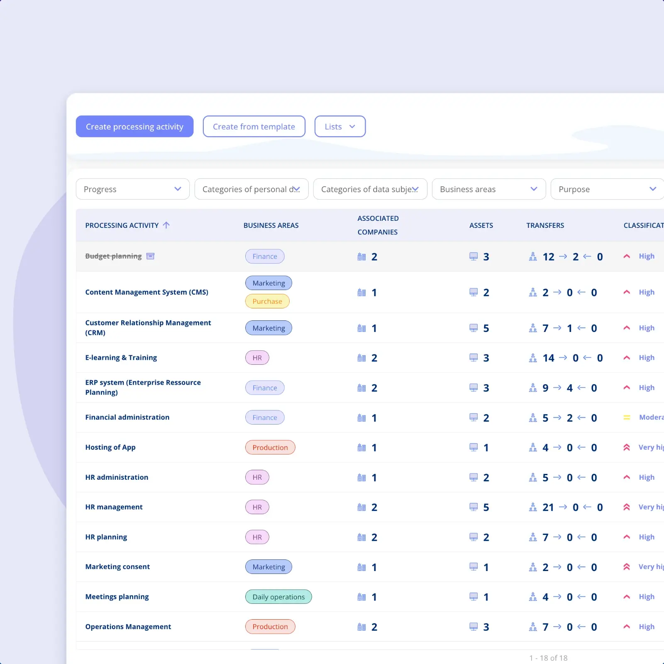The height and width of the screenshot is (664, 664).
Task: Open Marketing consent activity
Action: click(x=117, y=567)
